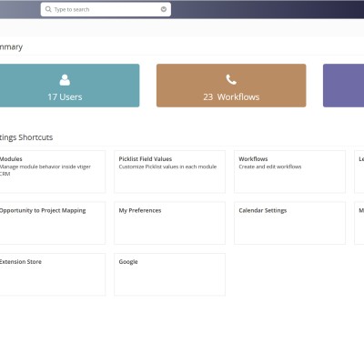The height and width of the screenshot is (364, 364).
Task: Click 'Customize Picklist values in each module' text
Action: tap(167, 167)
